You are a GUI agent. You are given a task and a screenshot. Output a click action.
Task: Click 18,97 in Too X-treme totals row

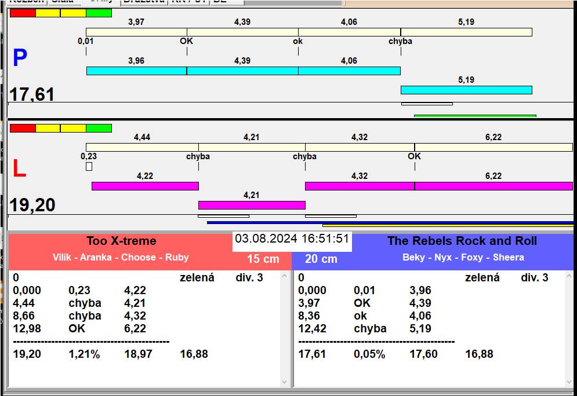point(139,354)
